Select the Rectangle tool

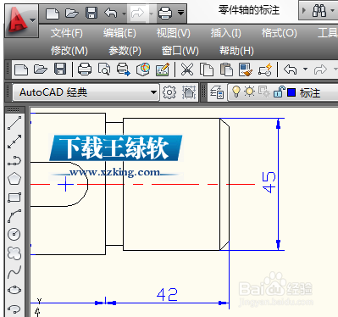[x=14, y=197]
